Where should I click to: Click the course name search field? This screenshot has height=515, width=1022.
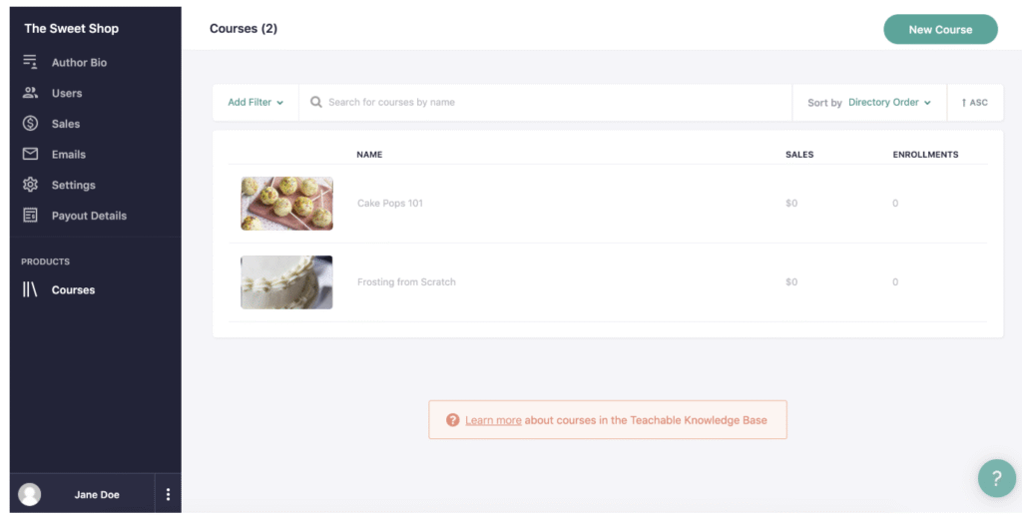546,103
